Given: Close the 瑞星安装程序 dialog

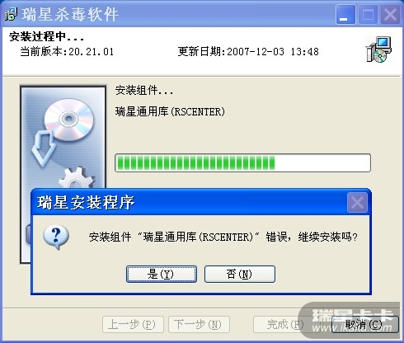Looking at the screenshot, I should [x=357, y=203].
